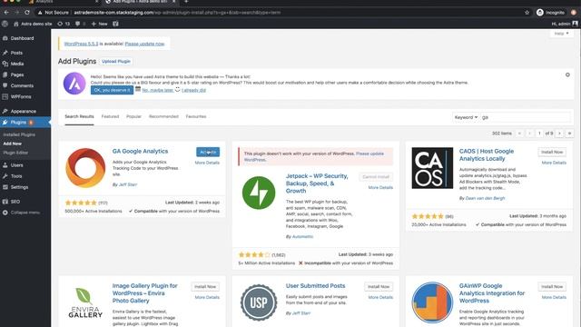The height and width of the screenshot is (327, 581).
Task: Activate the GA Google Analytics plugin
Action: pos(208,152)
